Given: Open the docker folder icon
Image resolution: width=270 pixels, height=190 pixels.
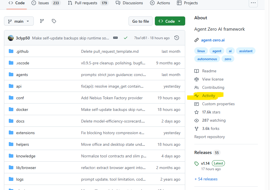Looking at the screenshot, I should click(x=11, y=109).
